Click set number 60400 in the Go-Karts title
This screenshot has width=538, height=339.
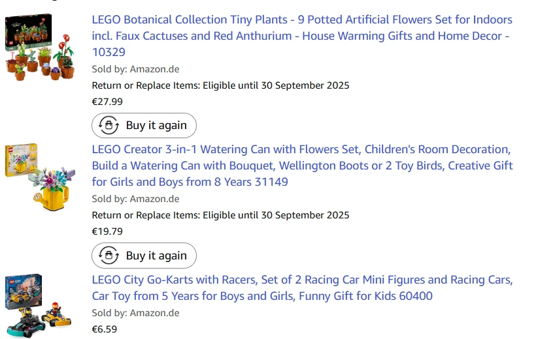[416, 296]
